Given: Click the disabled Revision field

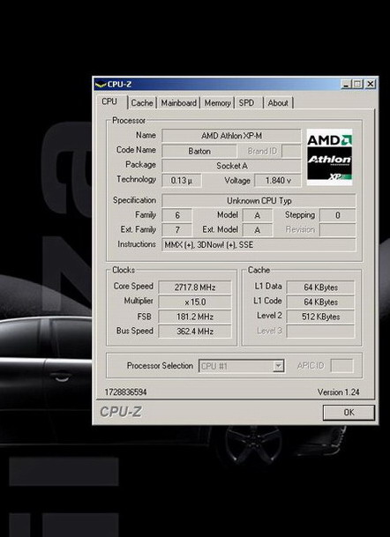Looking at the screenshot, I should (338, 230).
